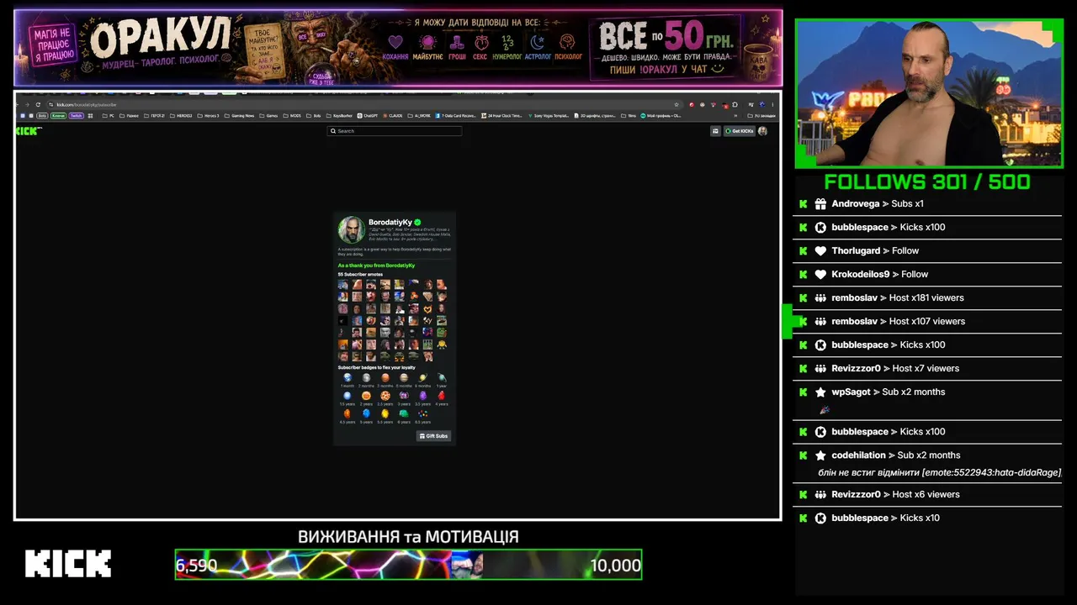Open the ChatGPT bookmark

point(368,116)
